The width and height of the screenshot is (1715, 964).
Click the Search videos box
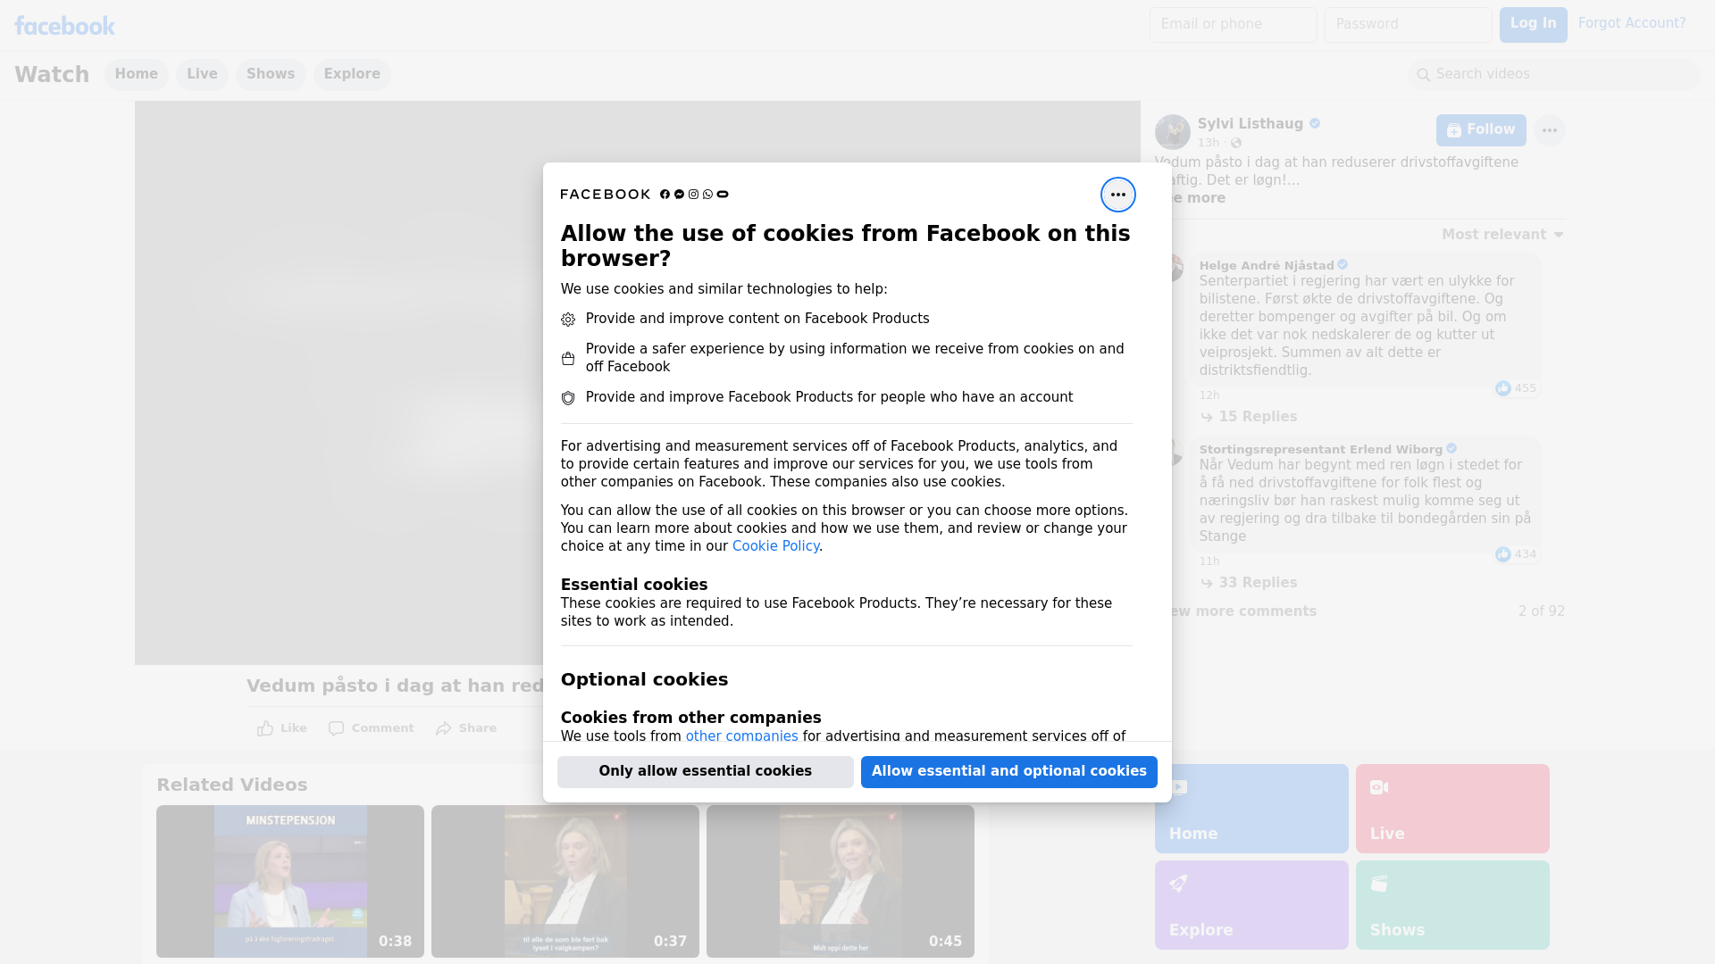(x=1554, y=75)
